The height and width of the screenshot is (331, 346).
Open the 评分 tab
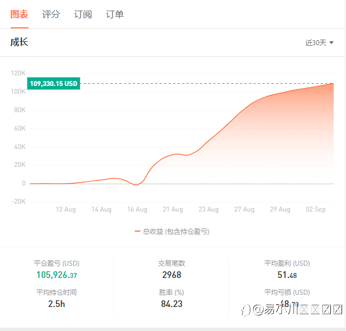(x=51, y=15)
